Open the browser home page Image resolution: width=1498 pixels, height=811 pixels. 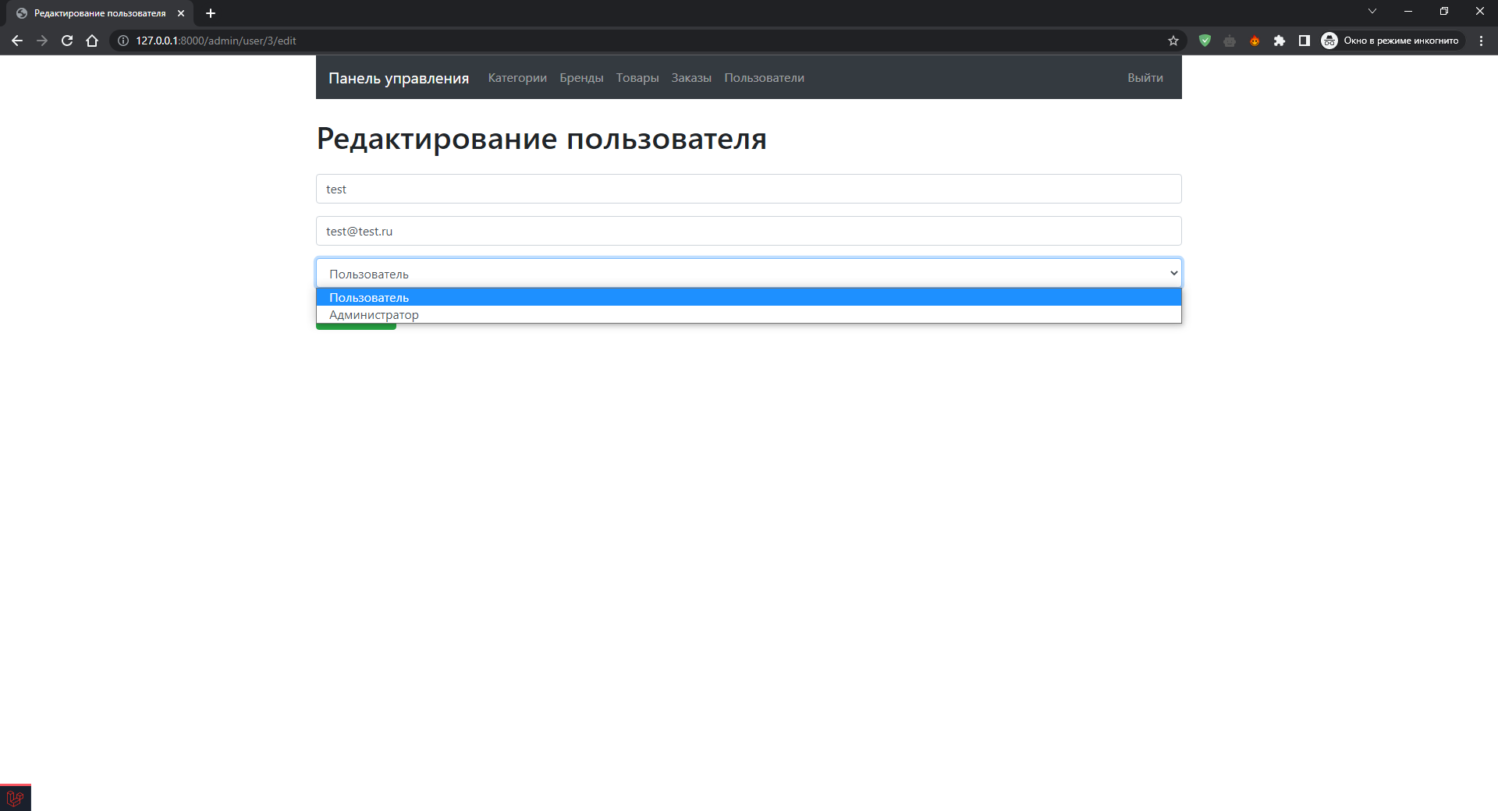(92, 41)
